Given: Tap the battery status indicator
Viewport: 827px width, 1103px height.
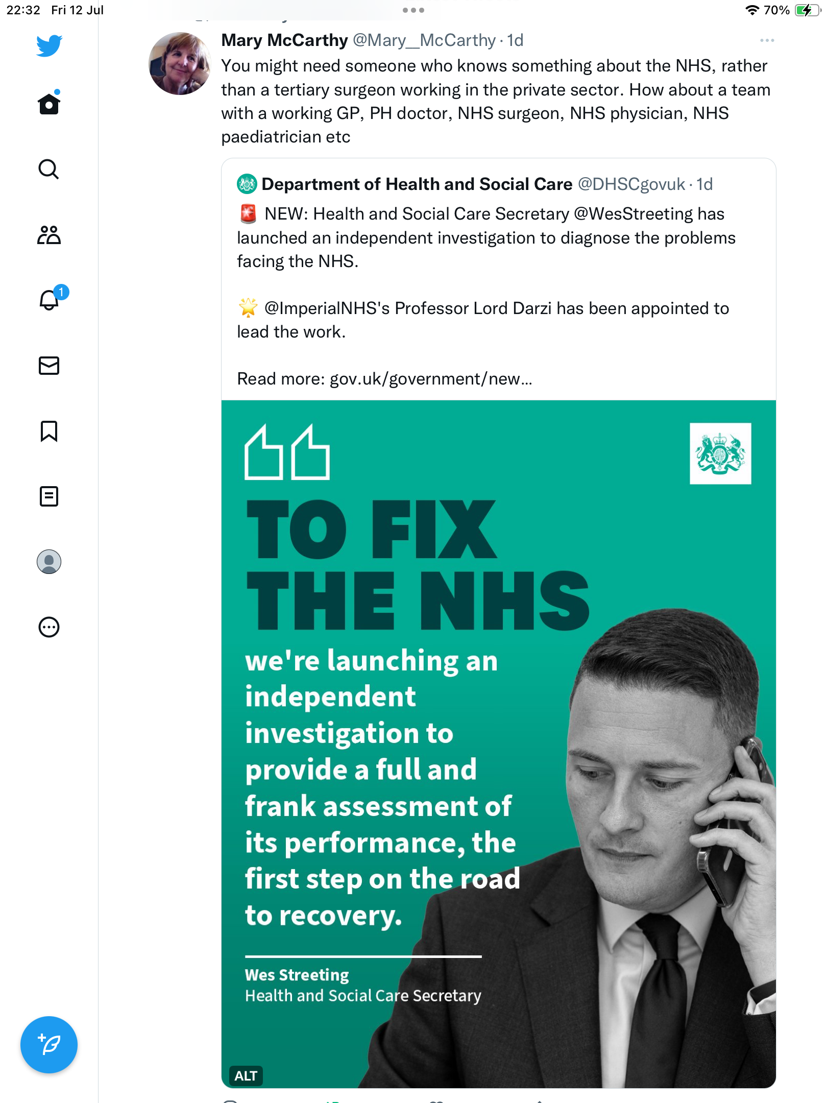Looking at the screenshot, I should (807, 10).
